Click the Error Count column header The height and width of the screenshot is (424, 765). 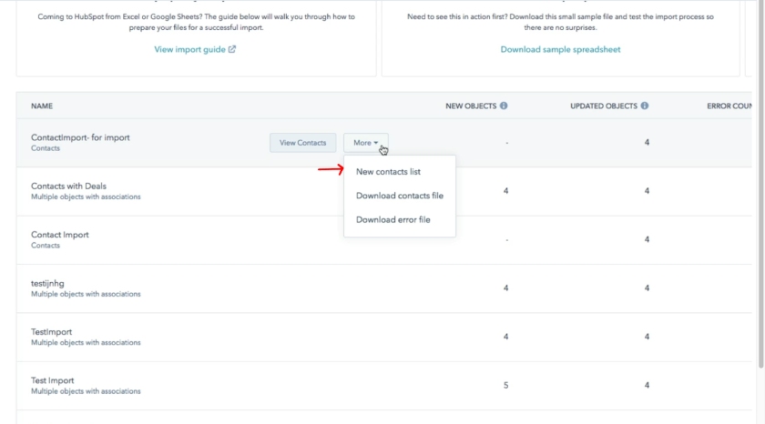tap(733, 106)
